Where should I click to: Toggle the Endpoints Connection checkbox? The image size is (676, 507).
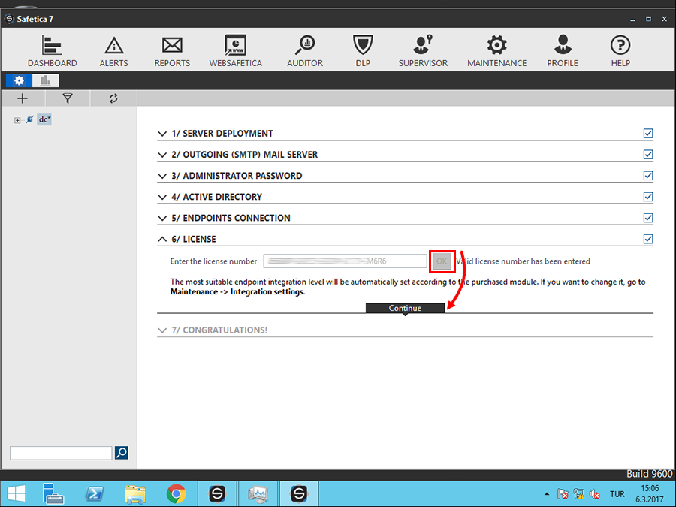point(648,218)
